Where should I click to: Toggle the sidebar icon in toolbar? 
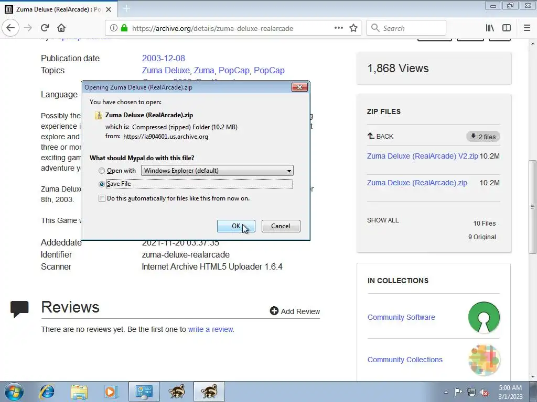[x=507, y=28]
